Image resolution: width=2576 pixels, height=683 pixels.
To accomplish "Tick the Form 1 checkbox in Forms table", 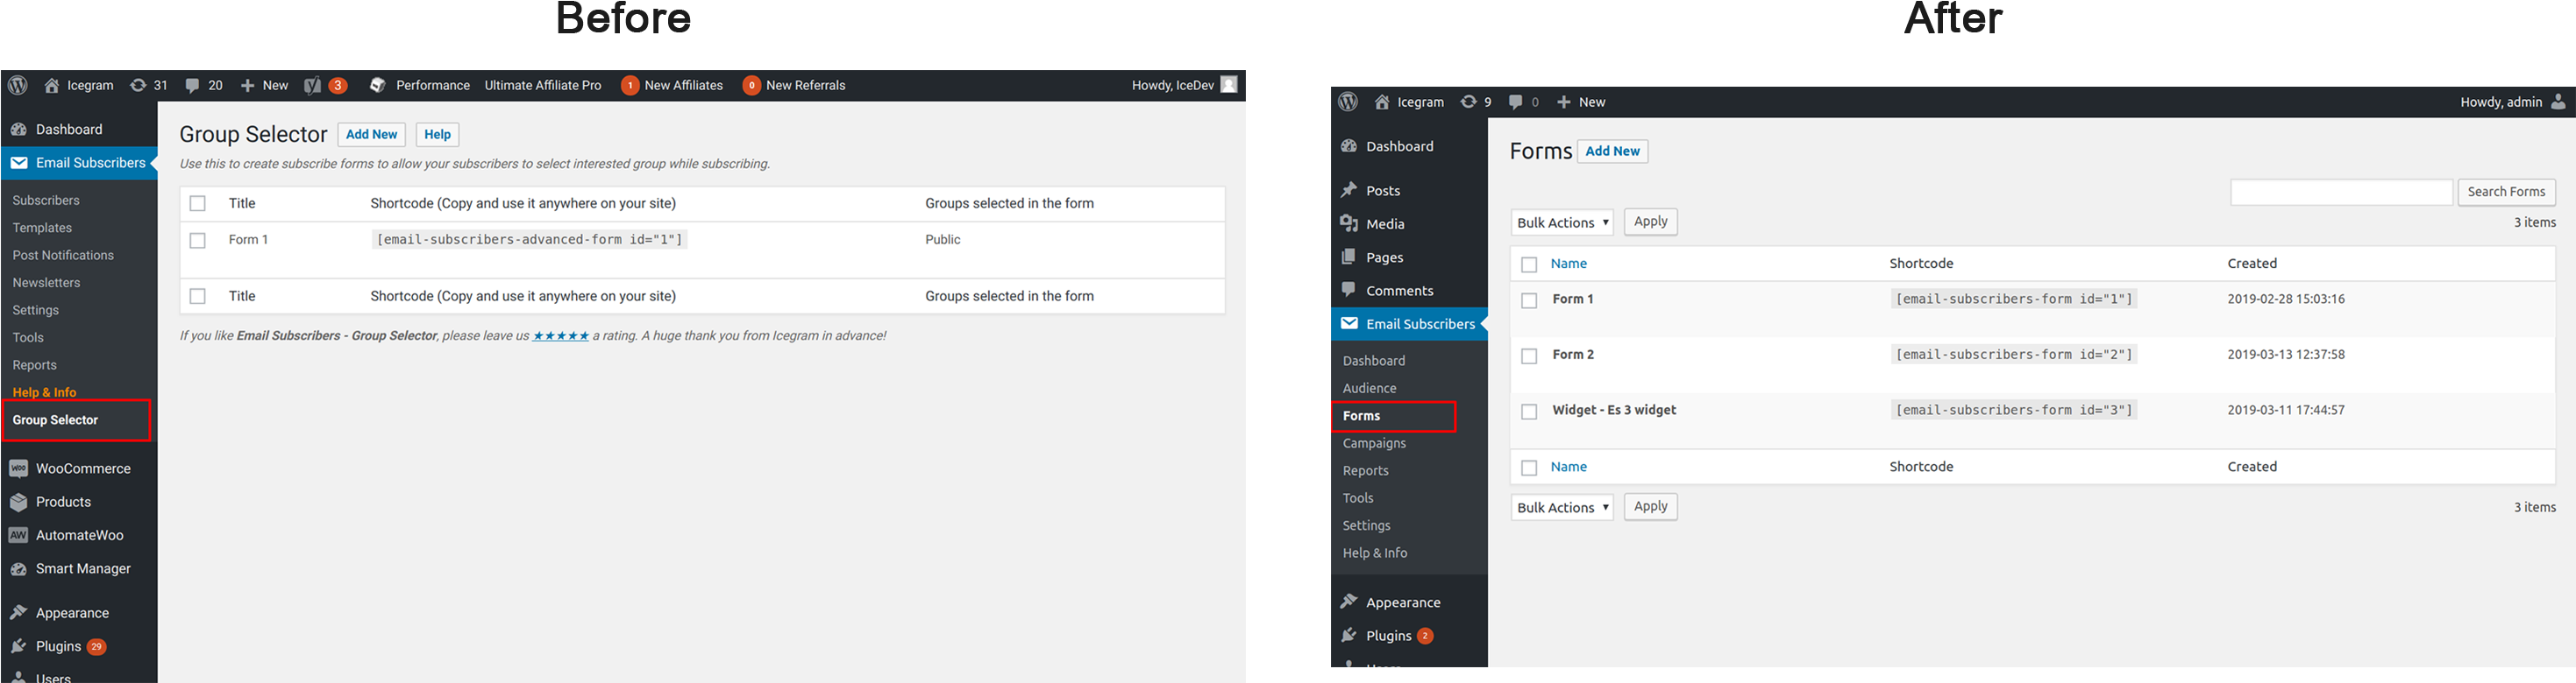I will (1529, 300).
